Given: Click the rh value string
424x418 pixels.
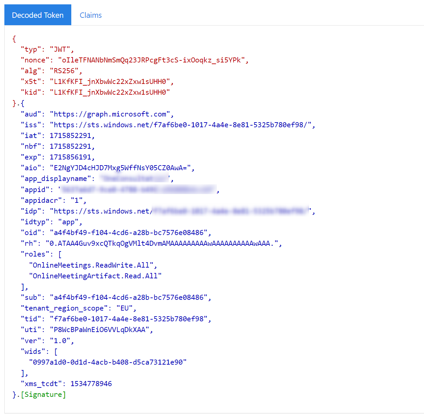Looking at the screenshot, I should [x=162, y=243].
